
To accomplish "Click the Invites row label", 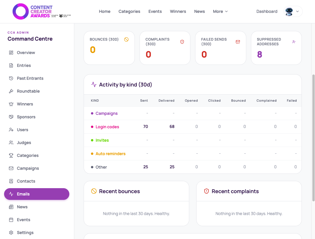I will (102, 140).
